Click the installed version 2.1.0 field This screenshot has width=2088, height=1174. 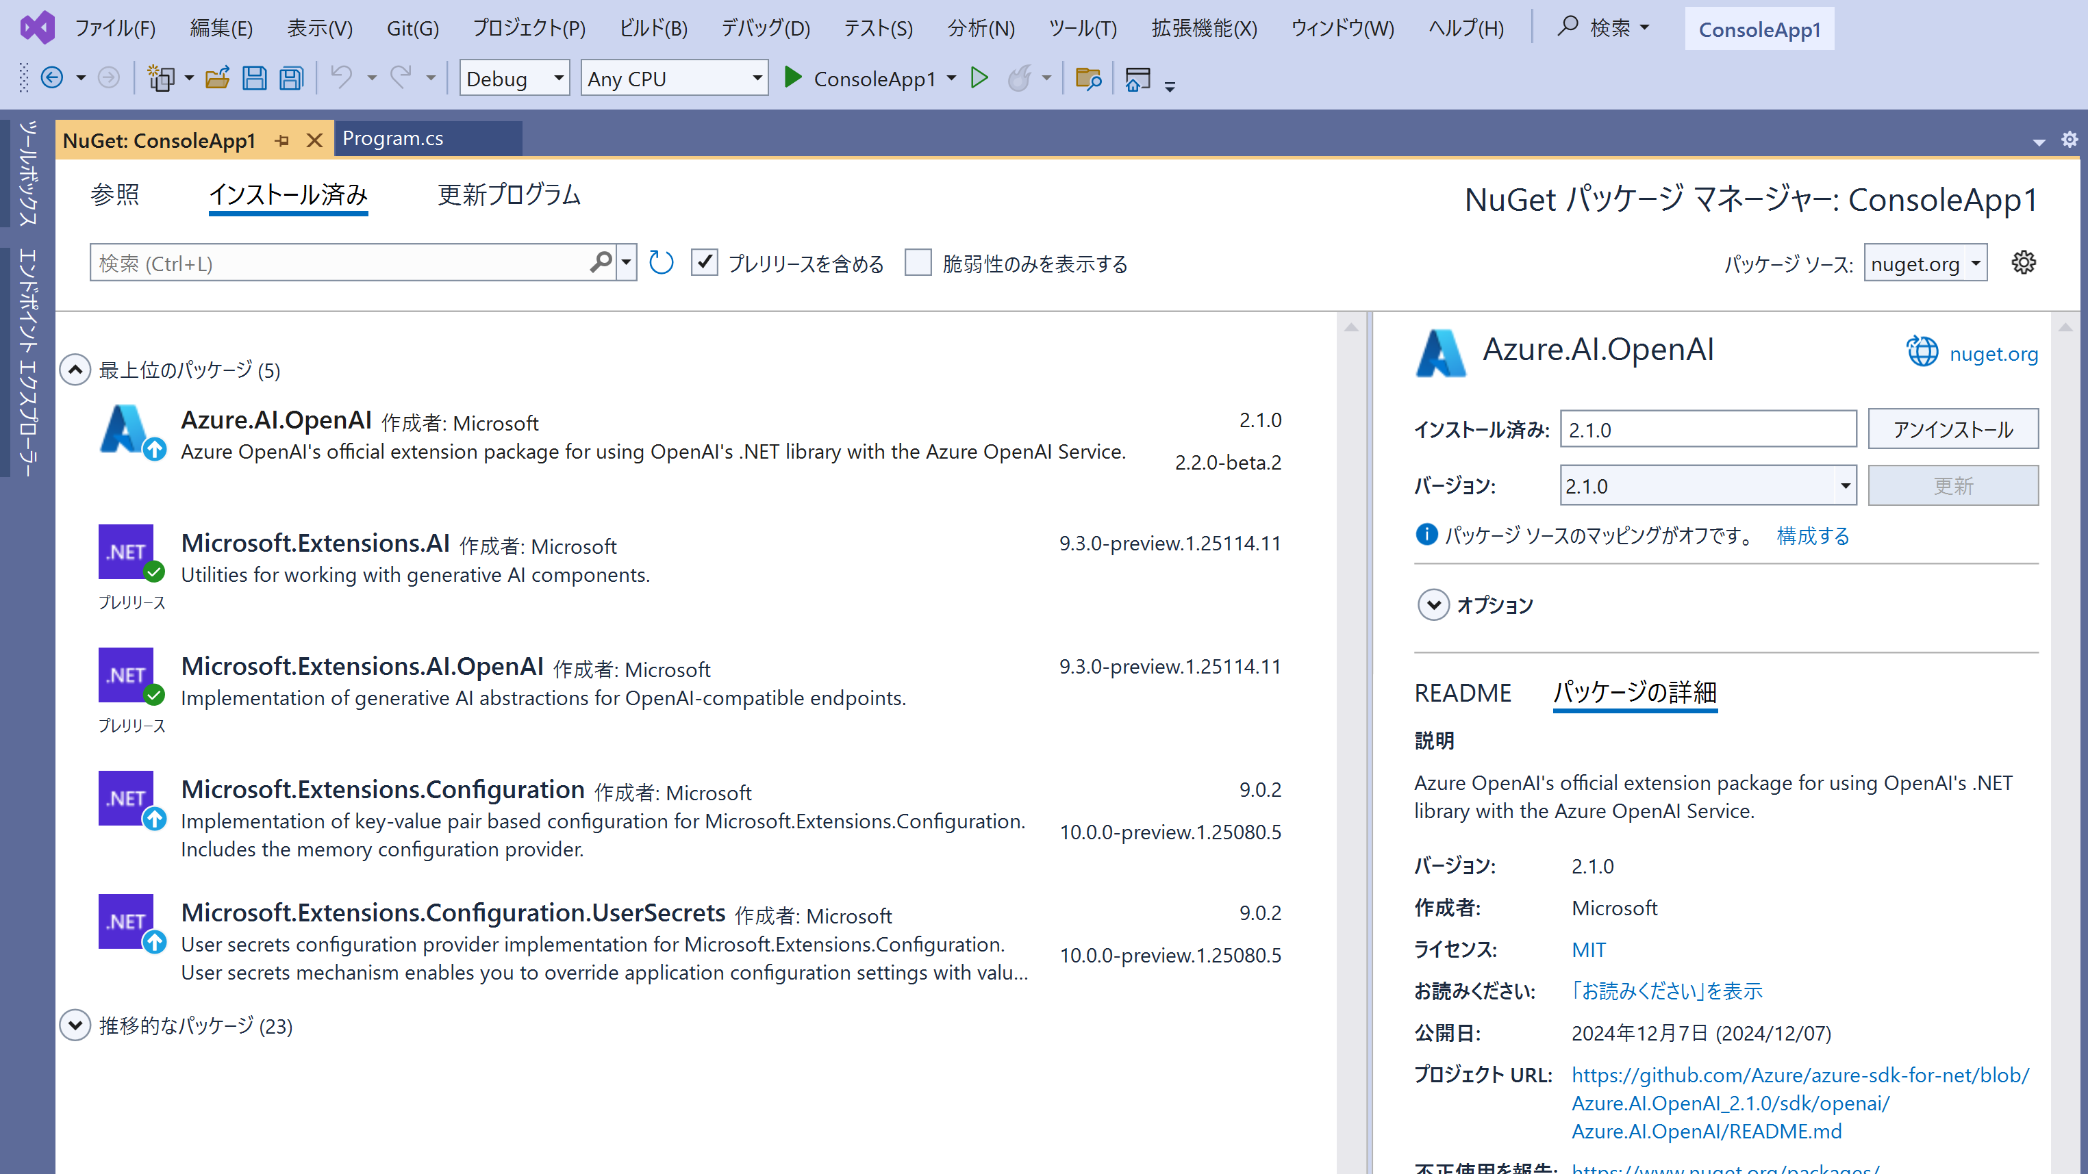pyautogui.click(x=1708, y=429)
